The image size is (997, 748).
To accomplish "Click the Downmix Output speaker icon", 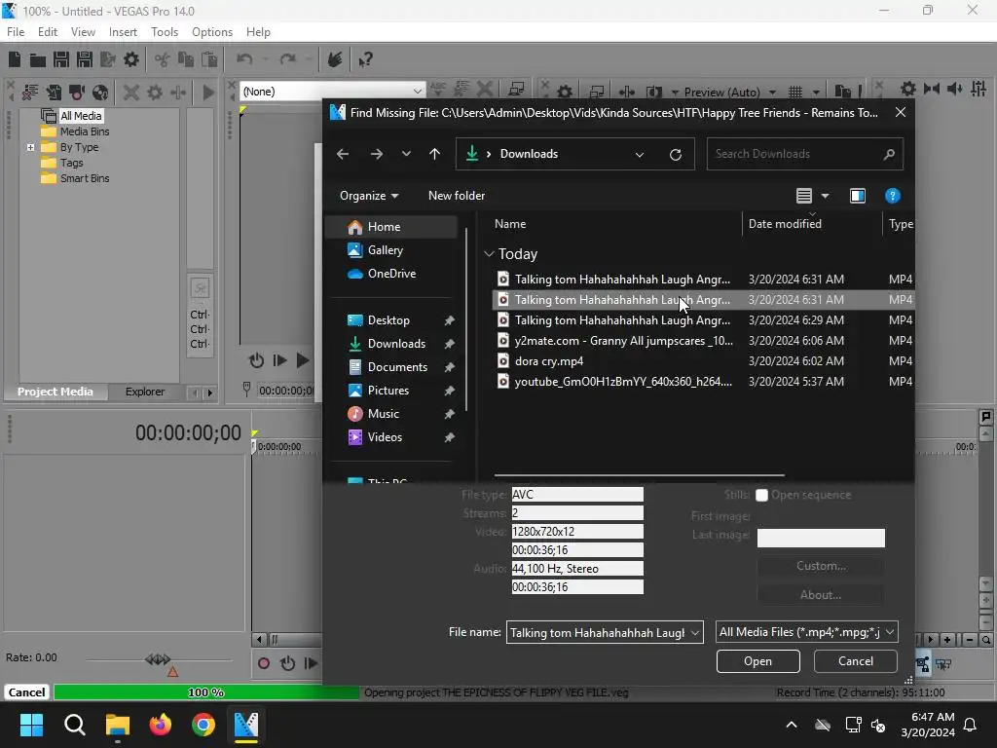I will click(x=954, y=89).
